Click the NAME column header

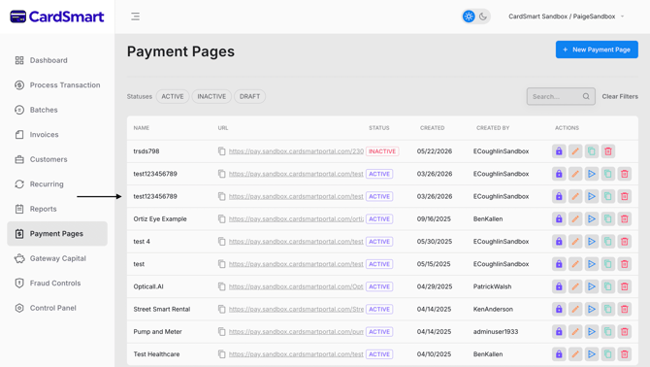pyautogui.click(x=142, y=128)
